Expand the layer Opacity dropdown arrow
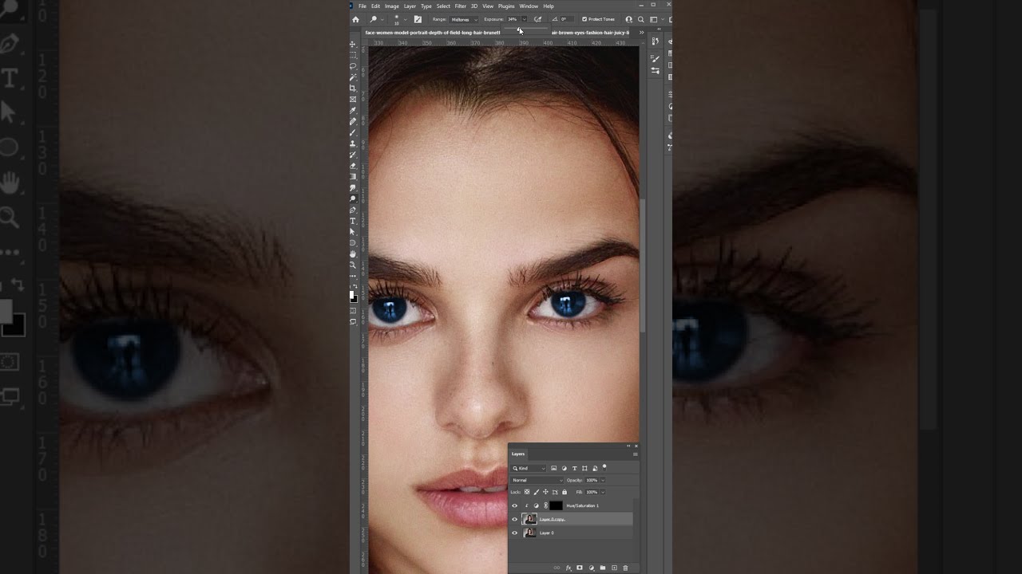The width and height of the screenshot is (1022, 574). tap(602, 480)
